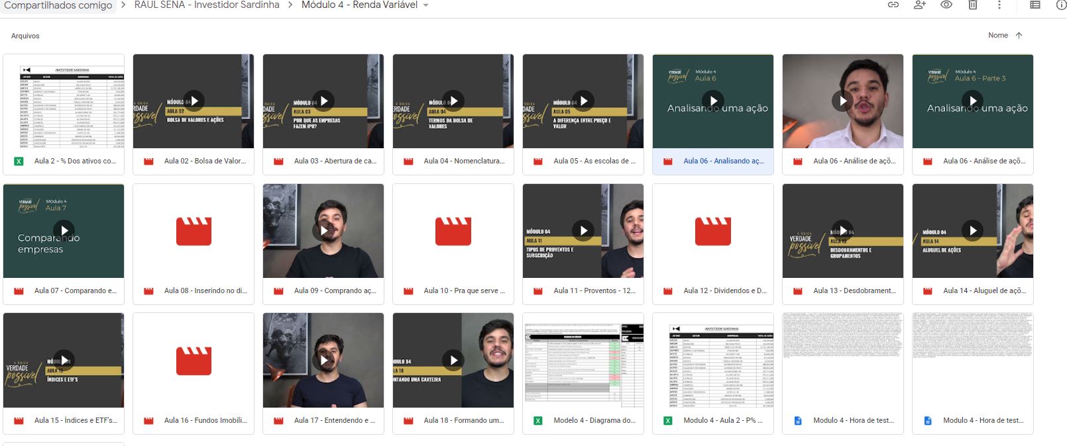This screenshot has height=446, width=1067.
Task: Open the share with people icon
Action: [920, 5]
